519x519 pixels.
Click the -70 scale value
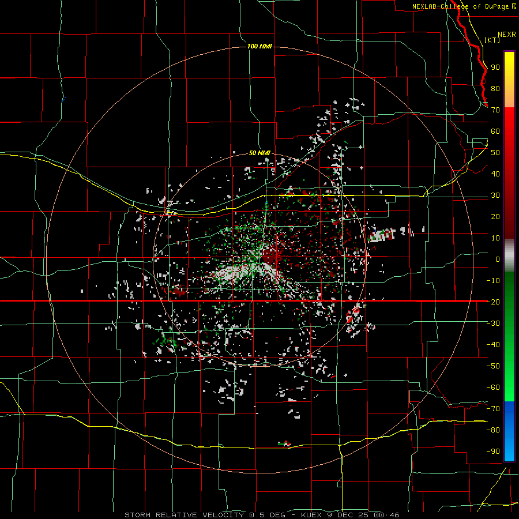pos(493,409)
